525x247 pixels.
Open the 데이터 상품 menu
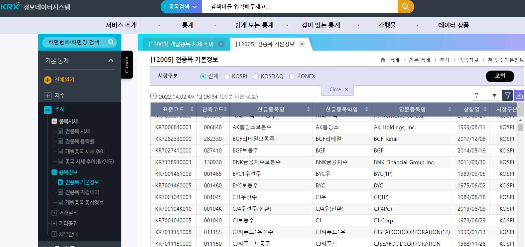(x=454, y=25)
